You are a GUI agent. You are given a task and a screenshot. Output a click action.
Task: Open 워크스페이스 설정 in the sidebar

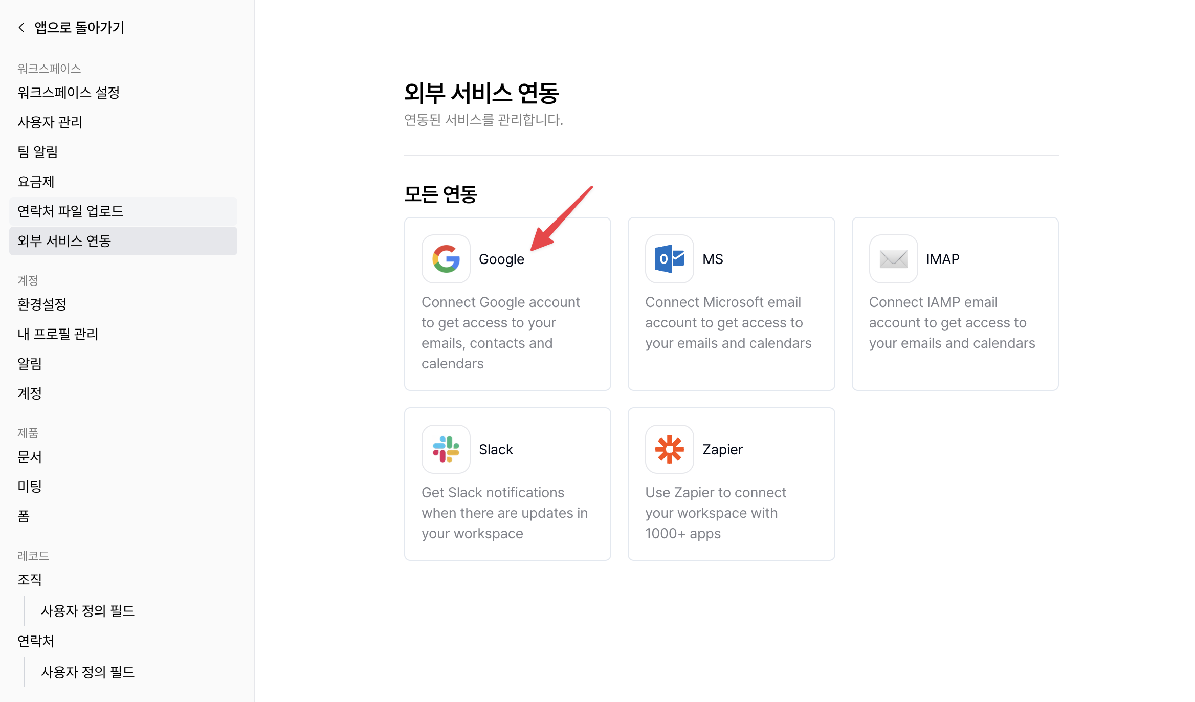point(68,93)
